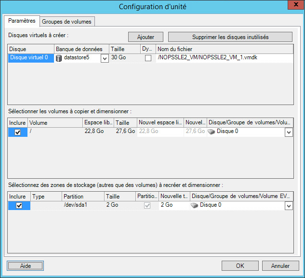The height and width of the screenshot is (278, 305).
Task: Uncheck Inclure for the root volume
Action: [x=18, y=132]
